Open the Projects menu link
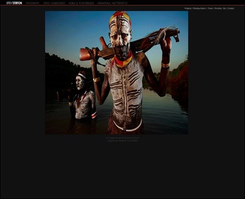Screen dimensions: 245x199 188,8
